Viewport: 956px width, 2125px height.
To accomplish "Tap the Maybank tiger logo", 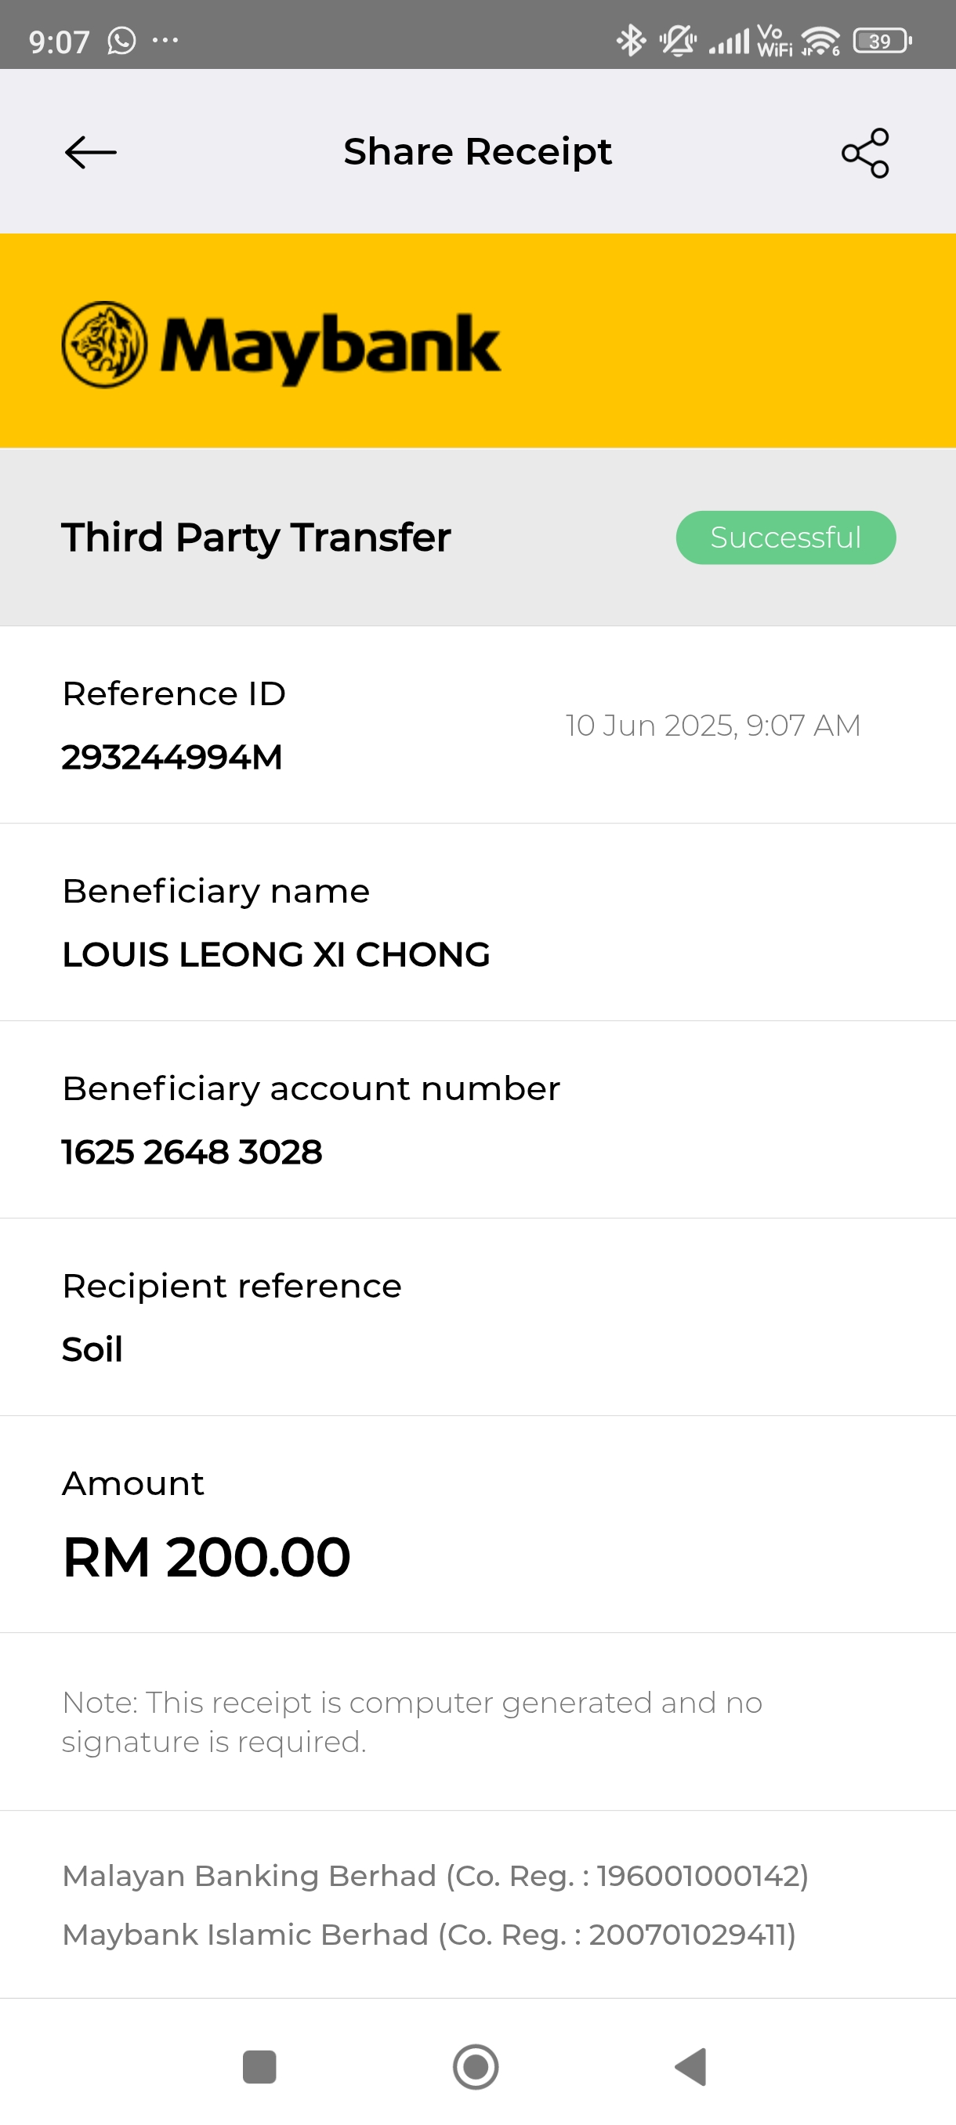I will tap(105, 344).
